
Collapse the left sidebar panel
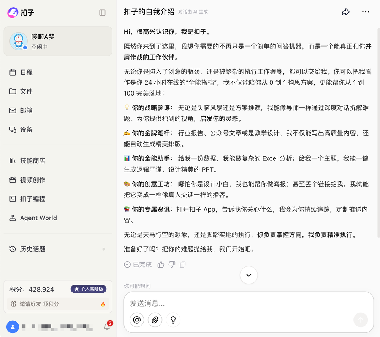click(x=102, y=13)
